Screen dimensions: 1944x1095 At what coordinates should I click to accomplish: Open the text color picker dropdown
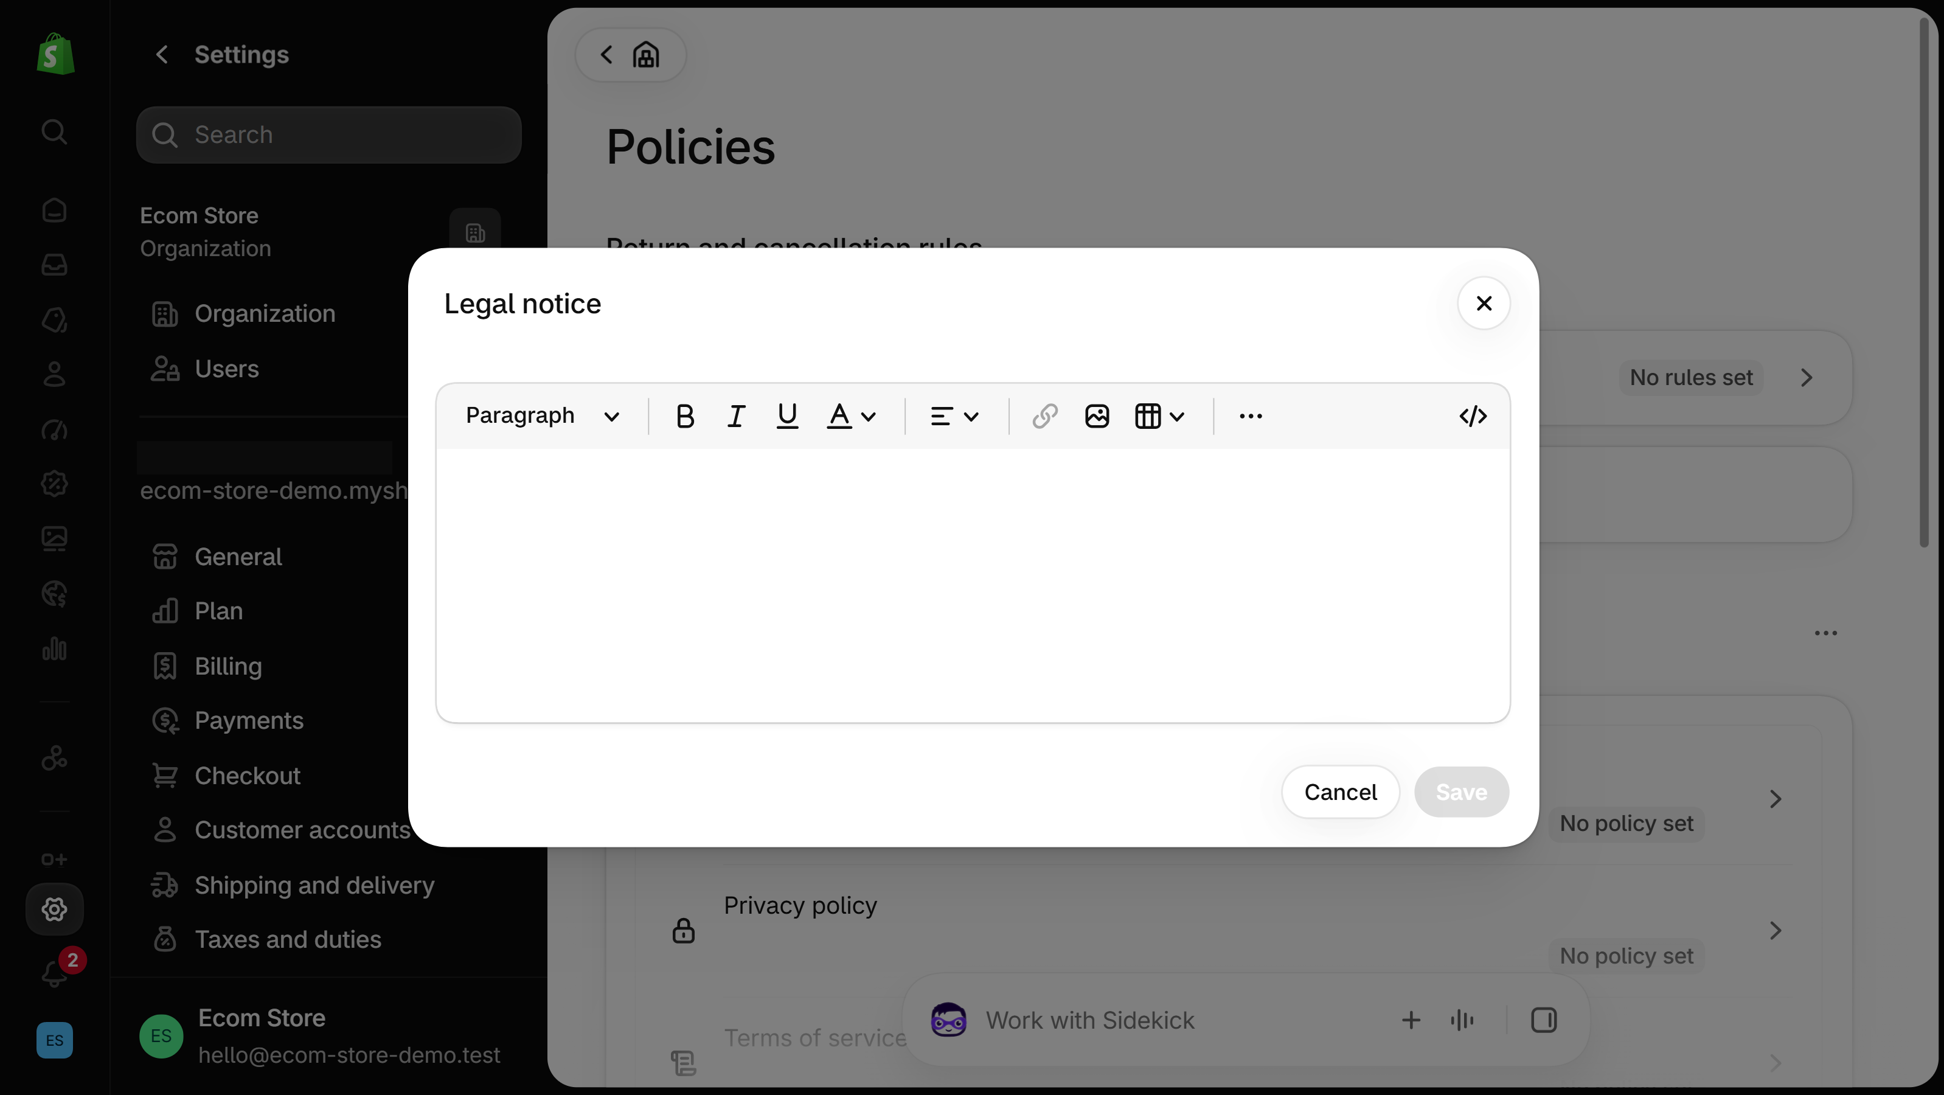(851, 416)
